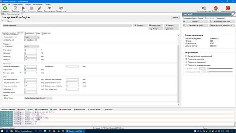Open the Advanced settings tab
The height and width of the screenshot is (133, 236).
46,33
